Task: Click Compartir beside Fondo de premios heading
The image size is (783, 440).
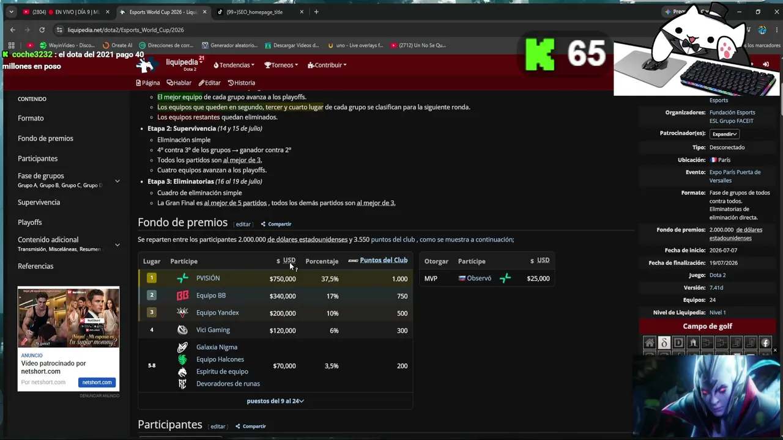Action: click(x=276, y=224)
